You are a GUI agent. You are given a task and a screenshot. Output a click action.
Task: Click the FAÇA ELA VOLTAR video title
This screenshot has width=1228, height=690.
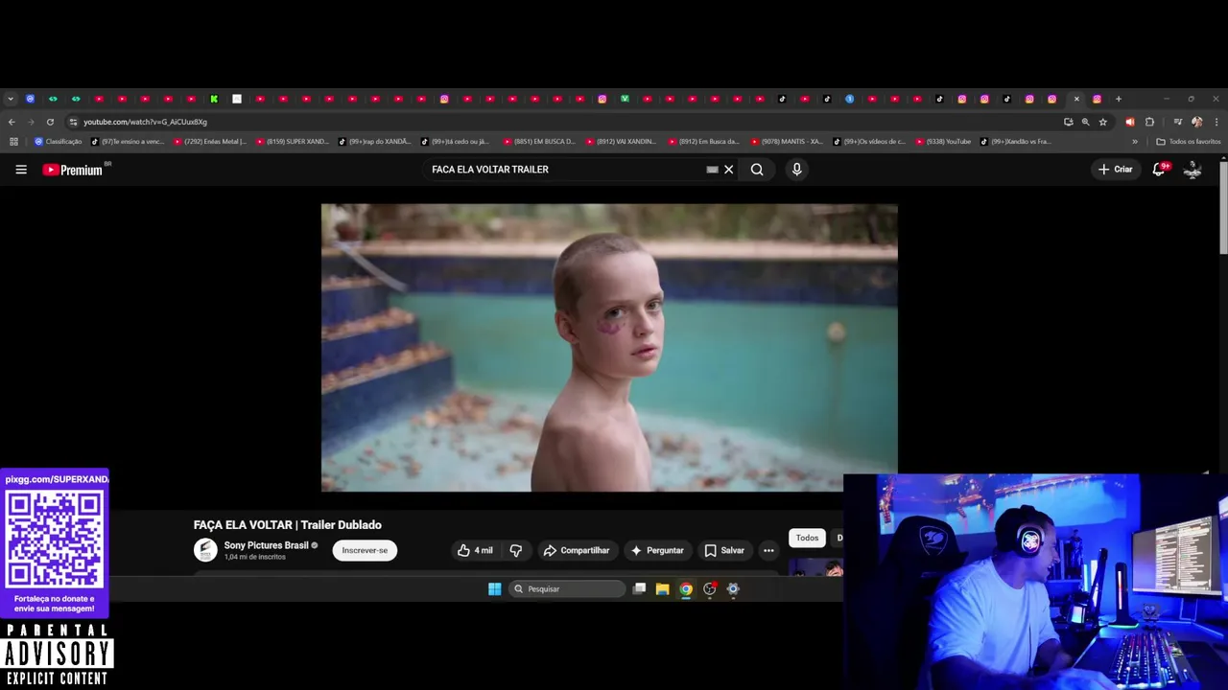click(x=288, y=525)
